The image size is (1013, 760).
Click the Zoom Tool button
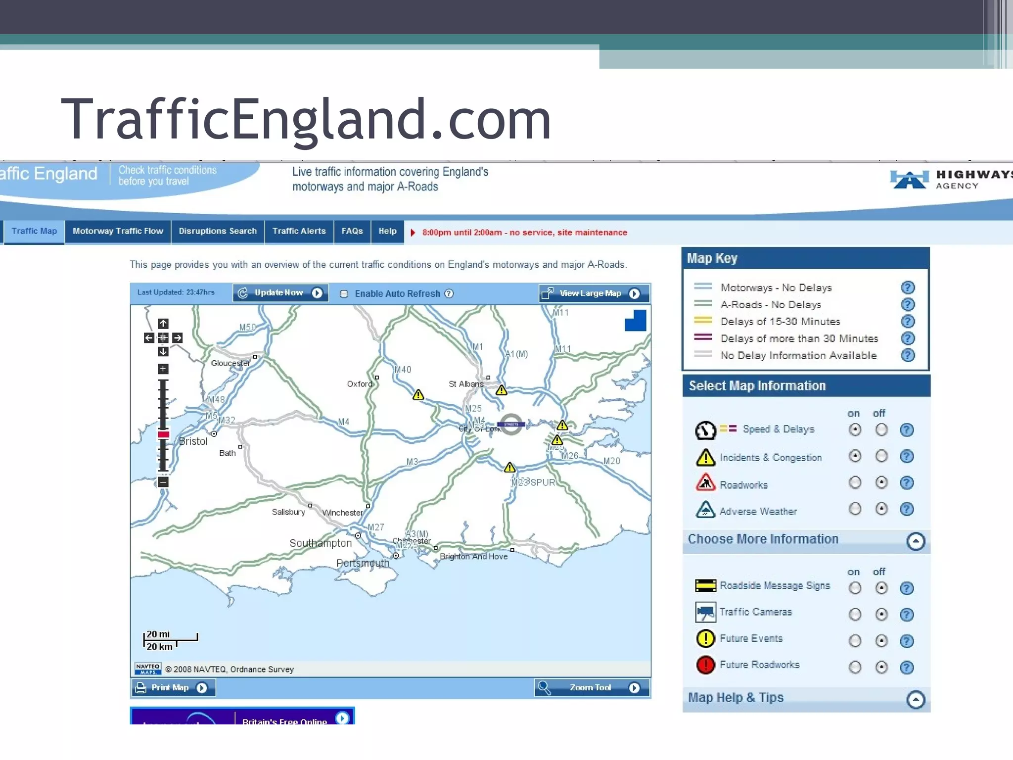click(592, 688)
